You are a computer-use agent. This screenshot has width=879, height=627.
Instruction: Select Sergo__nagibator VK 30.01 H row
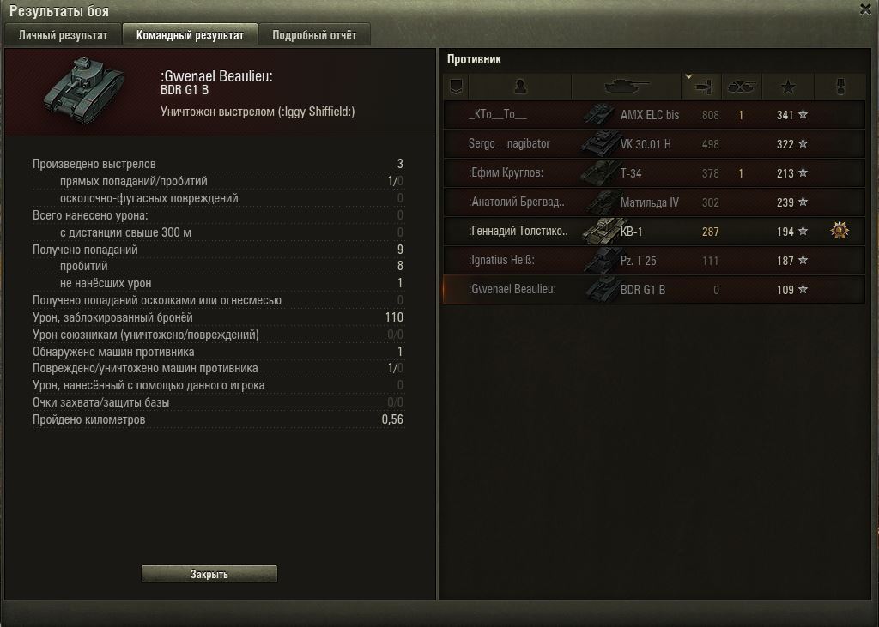654,144
